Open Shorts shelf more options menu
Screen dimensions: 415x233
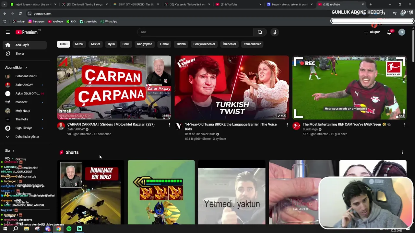click(x=402, y=152)
